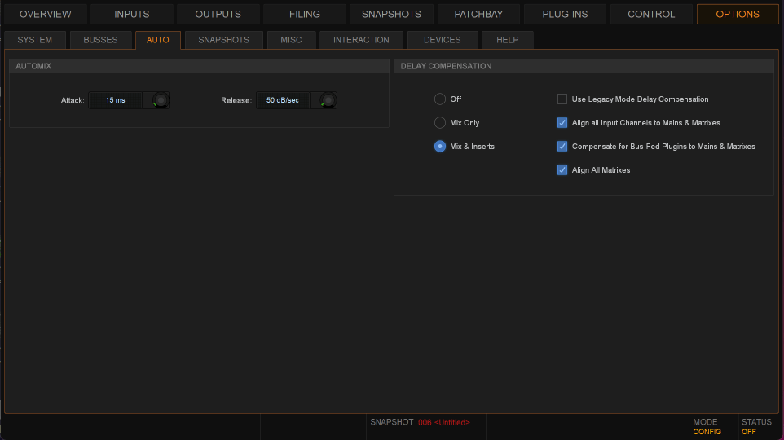Select the Off delay compensation option
The width and height of the screenshot is (784, 440).
(x=440, y=99)
